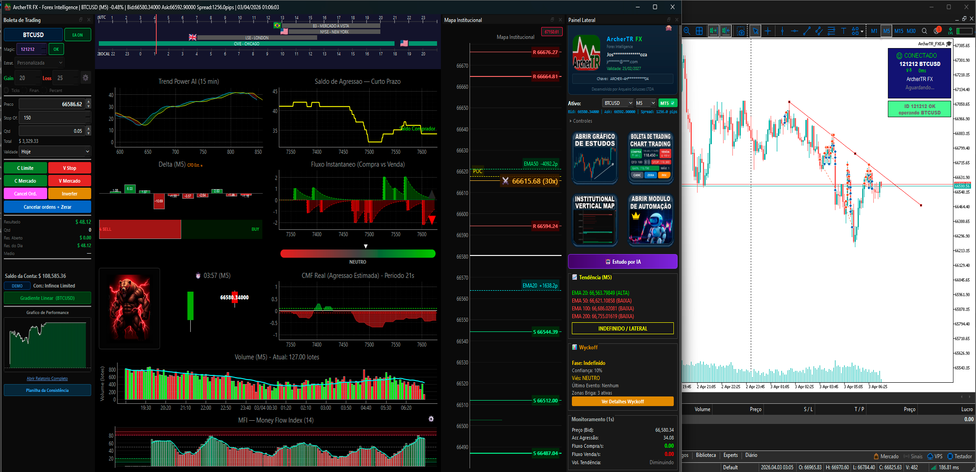Viewport: 976px width, 472px height.
Task: Click the Magic number spinner field
Action: [x=32, y=49]
